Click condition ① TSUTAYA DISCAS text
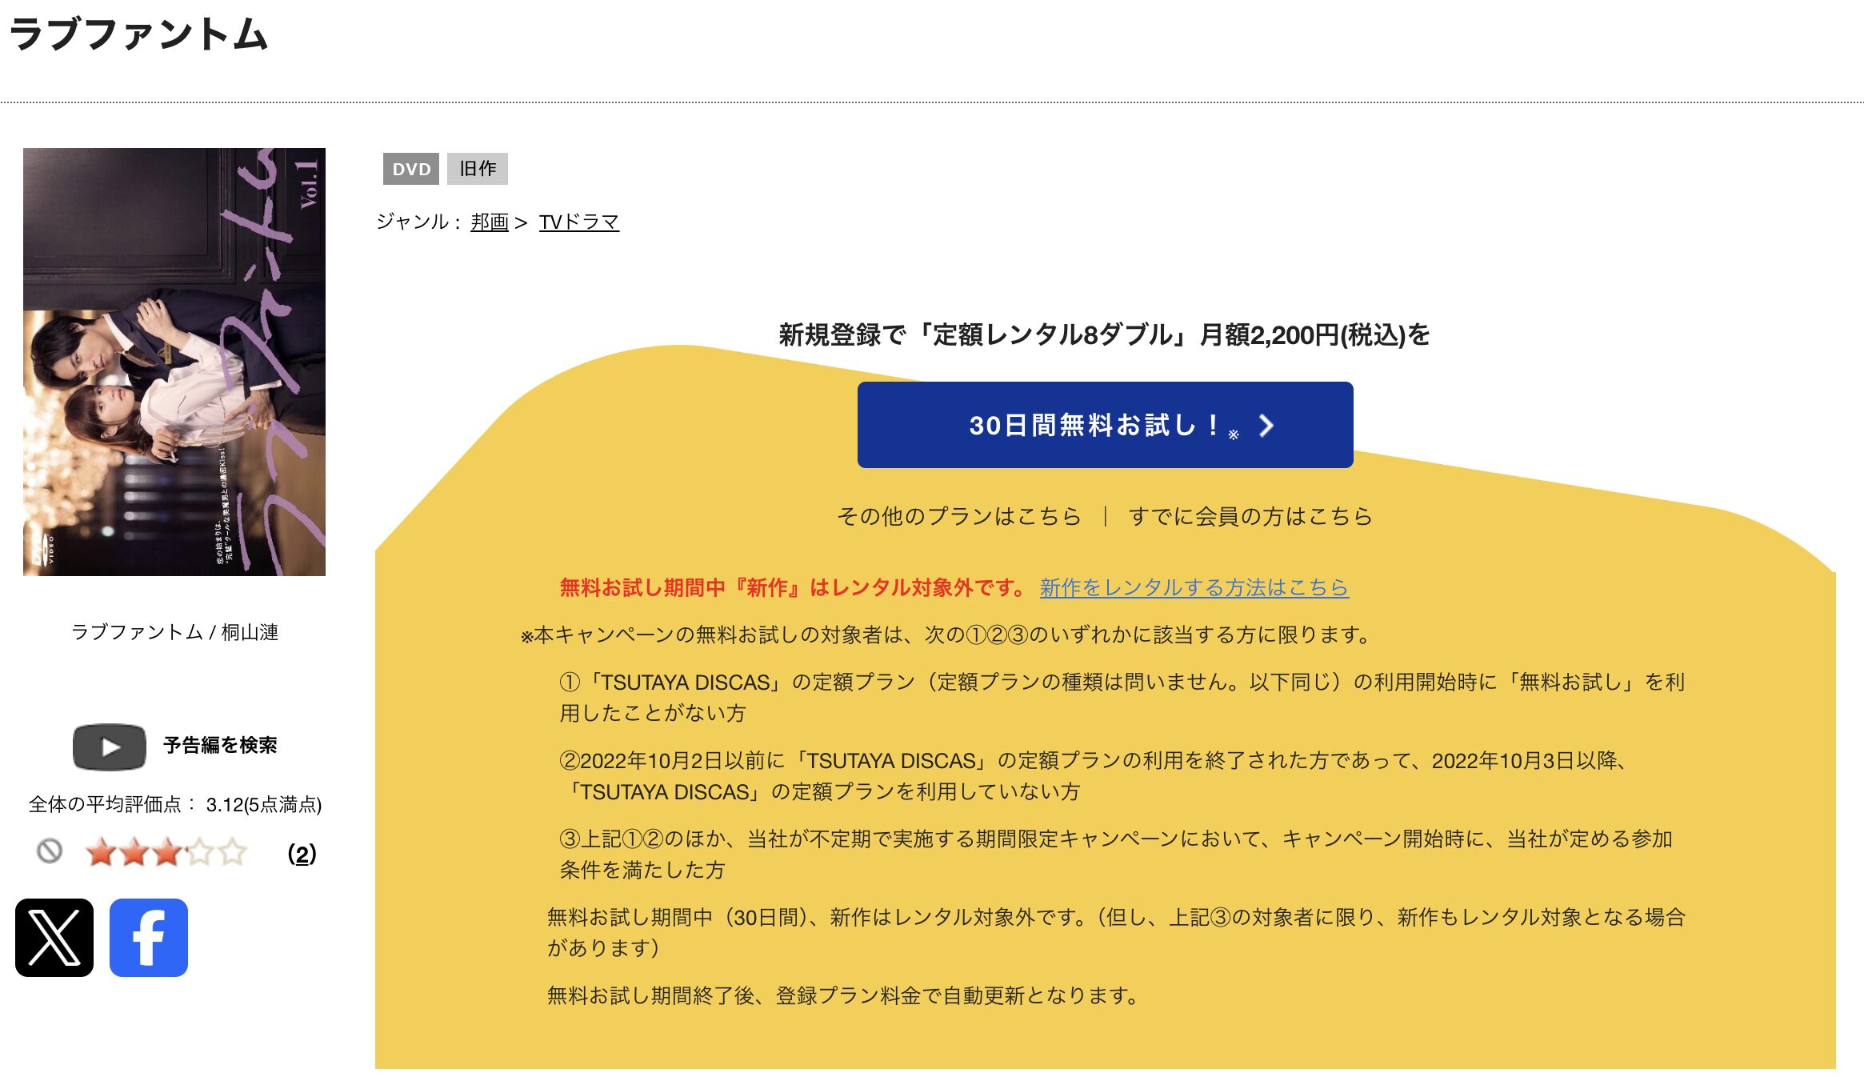The image size is (1864, 1077). 1122,697
